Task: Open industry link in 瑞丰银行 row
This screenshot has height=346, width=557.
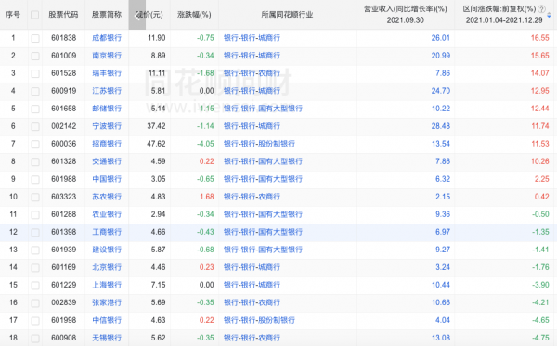Action: [x=252, y=73]
